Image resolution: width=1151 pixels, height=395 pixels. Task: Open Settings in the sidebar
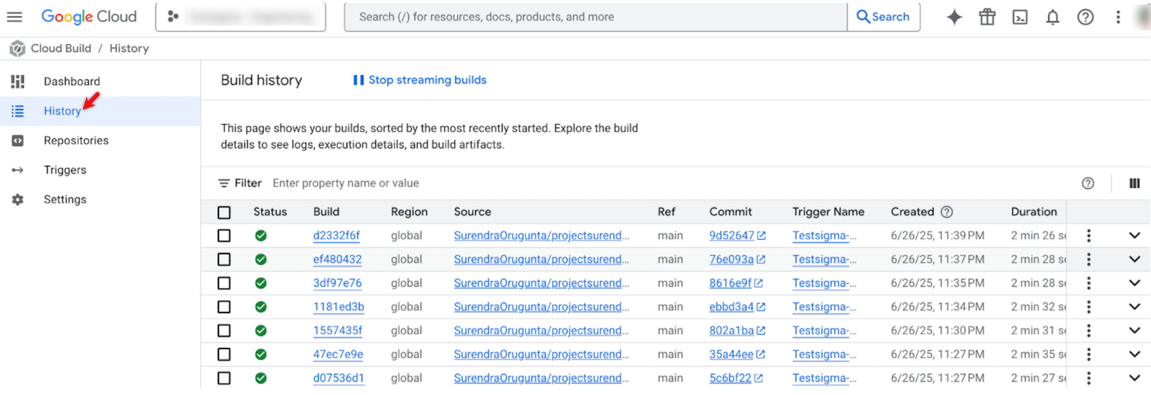pyautogui.click(x=100, y=199)
